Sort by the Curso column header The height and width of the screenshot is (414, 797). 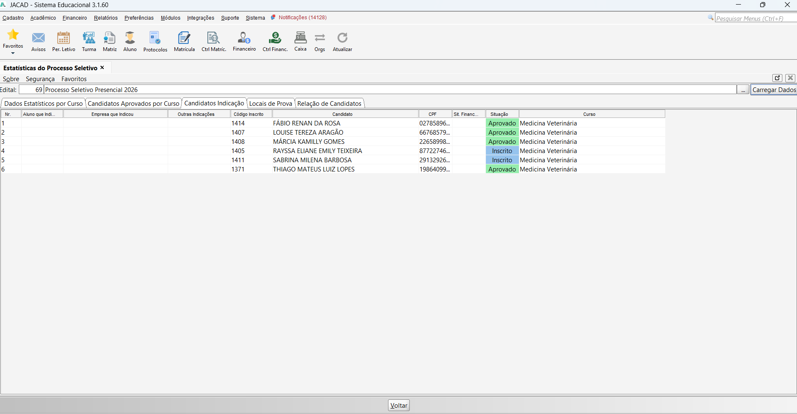[592, 114]
